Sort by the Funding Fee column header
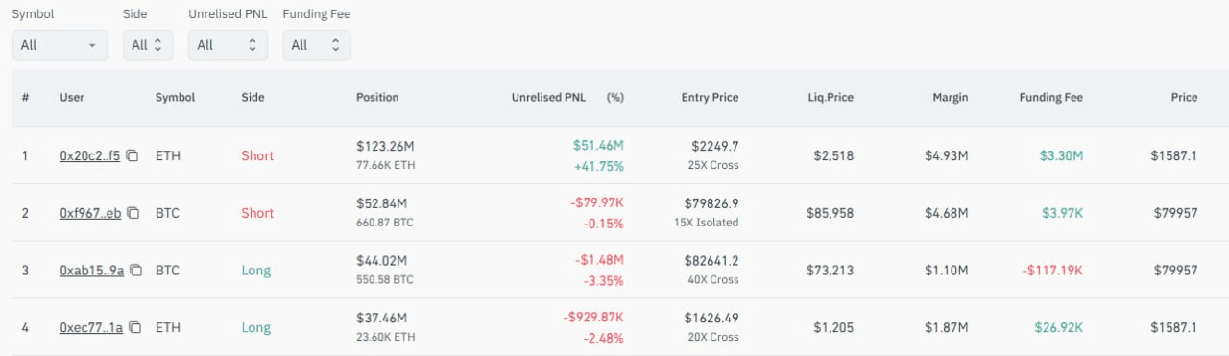Viewport: 1229px width, 356px height. click(1050, 97)
